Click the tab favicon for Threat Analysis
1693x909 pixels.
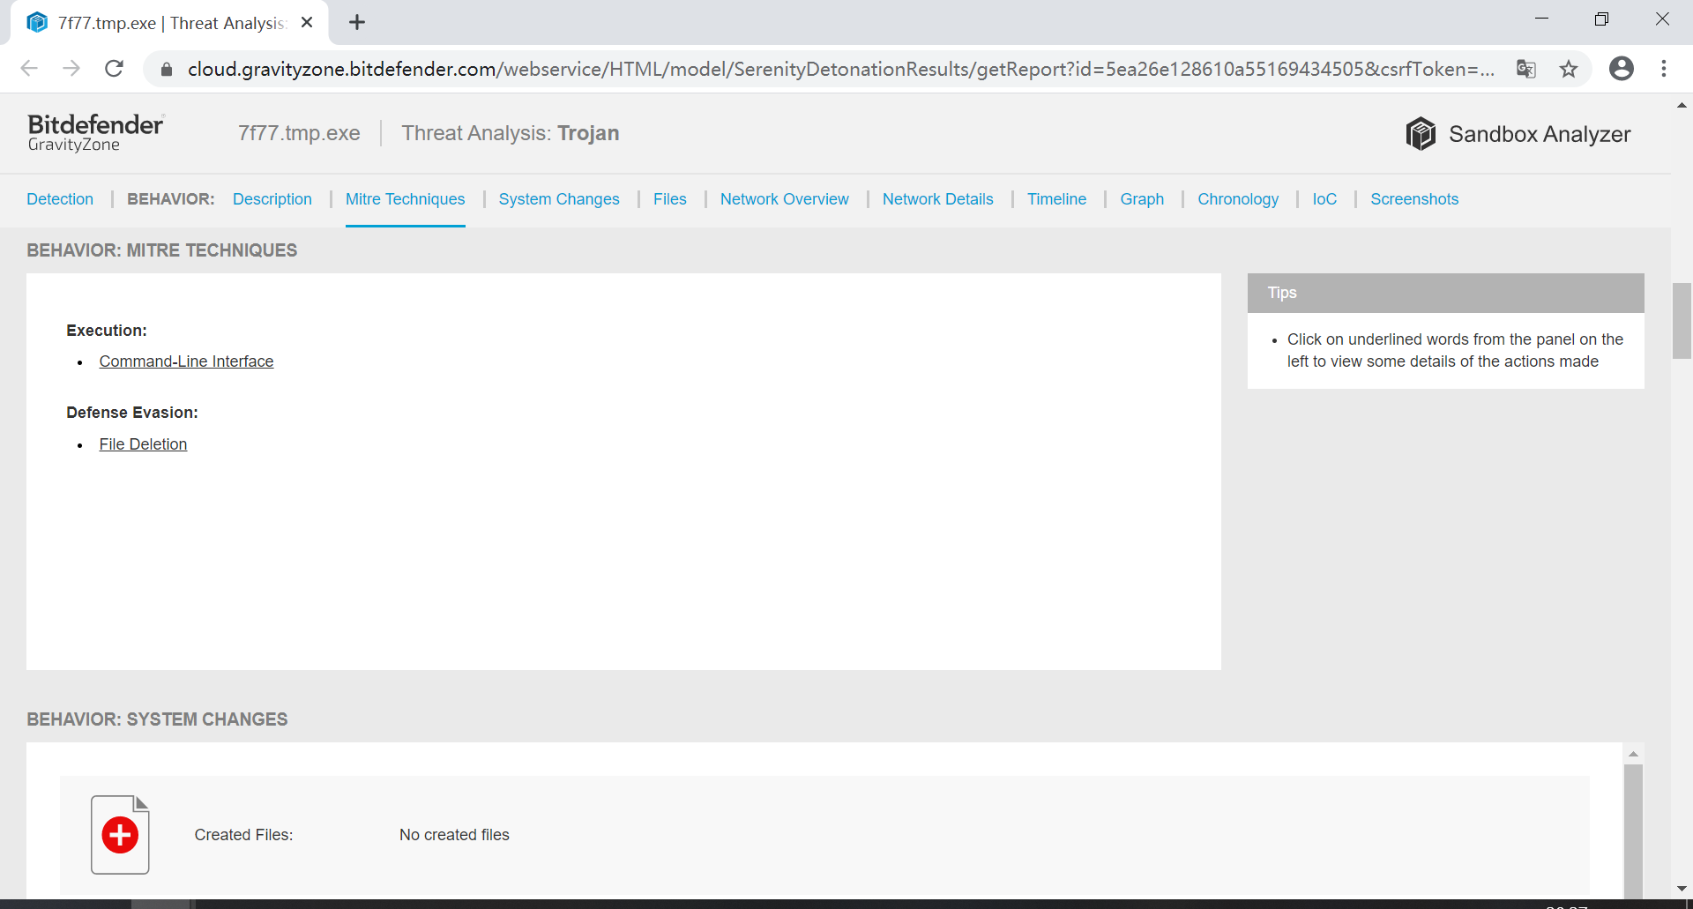pos(37,23)
